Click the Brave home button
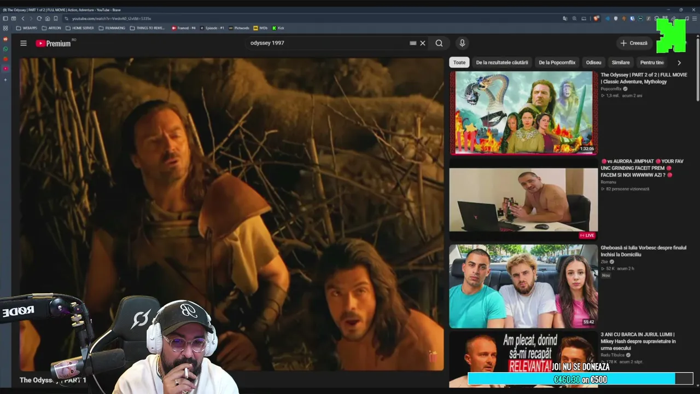700x394 pixels. click(x=48, y=19)
